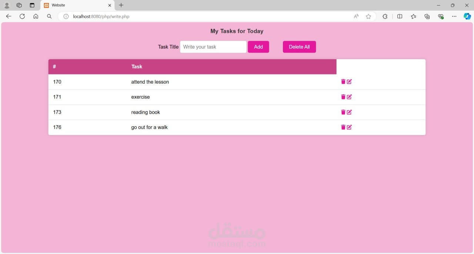Open the browser home page
Screen dimensions: 474x254
tap(36, 16)
